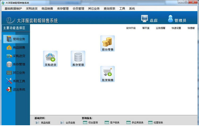The width and height of the screenshot is (199, 130).
Task: Open 快速设置 link
Action: [x=176, y=28]
